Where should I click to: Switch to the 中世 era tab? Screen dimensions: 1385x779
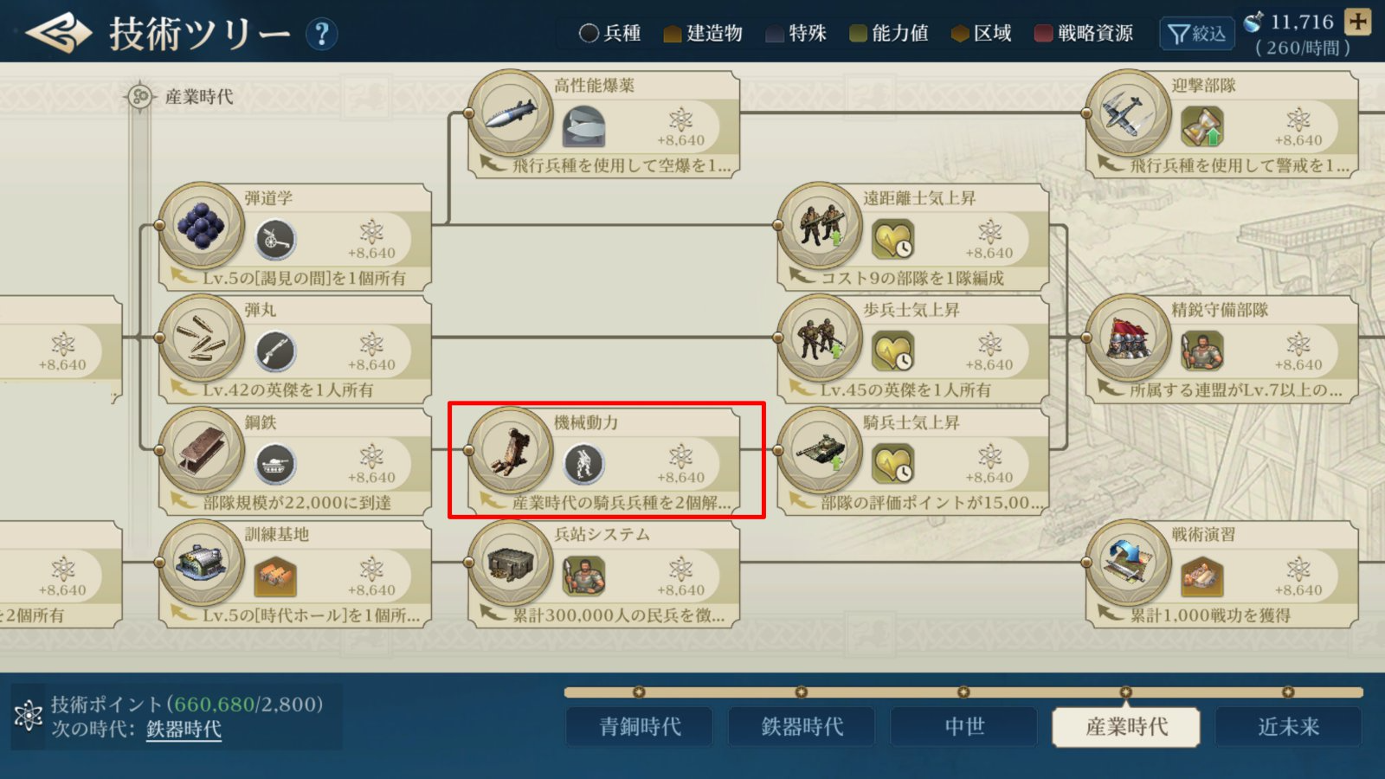[x=963, y=727]
